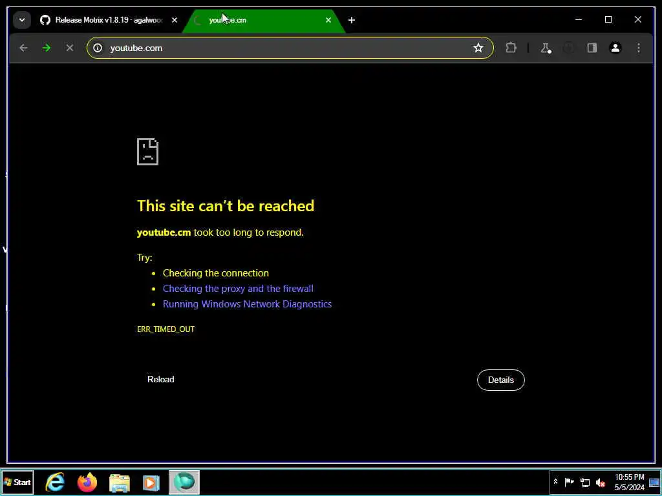This screenshot has width=662, height=496.
Task: Open the Windows Start menu
Action: click(x=17, y=482)
